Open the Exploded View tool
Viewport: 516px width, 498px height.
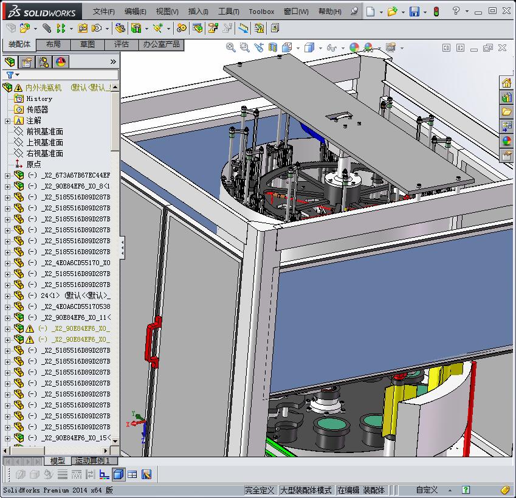[213, 29]
